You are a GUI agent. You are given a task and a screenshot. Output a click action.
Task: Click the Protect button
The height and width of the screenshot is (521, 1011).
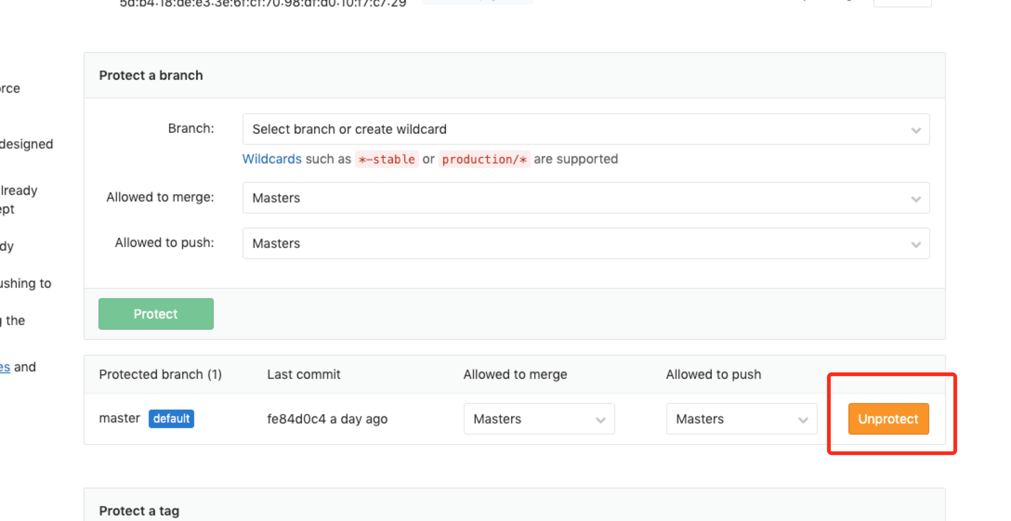(155, 314)
